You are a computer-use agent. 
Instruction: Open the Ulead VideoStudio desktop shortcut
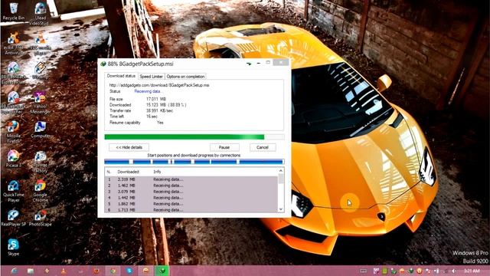point(40,14)
